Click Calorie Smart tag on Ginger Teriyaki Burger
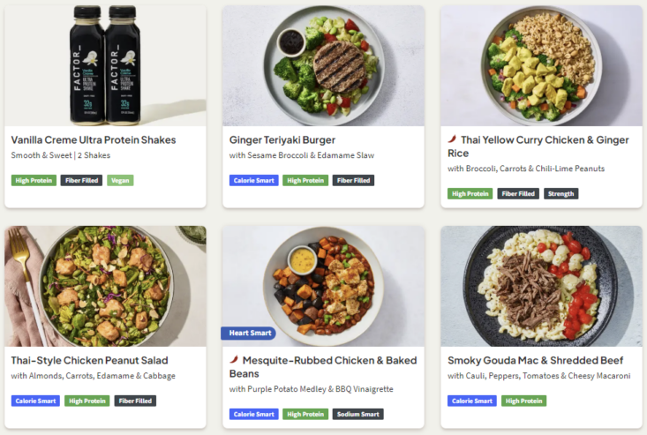The image size is (647, 435). coord(253,181)
